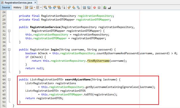180x108 pixels.
Task: Click line number 46 in the gutter
Action: pos(4,87)
